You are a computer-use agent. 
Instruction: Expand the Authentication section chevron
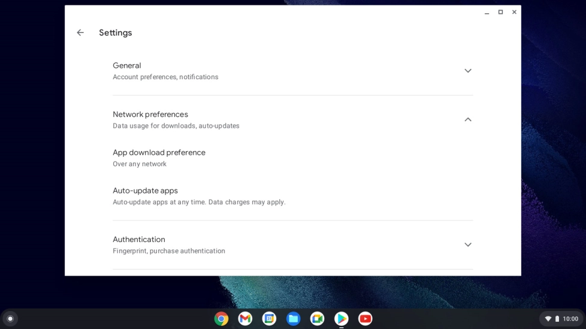coord(468,245)
